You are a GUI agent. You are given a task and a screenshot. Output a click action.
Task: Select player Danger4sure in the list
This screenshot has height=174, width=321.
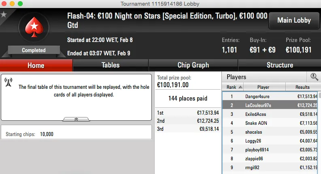(x=257, y=96)
